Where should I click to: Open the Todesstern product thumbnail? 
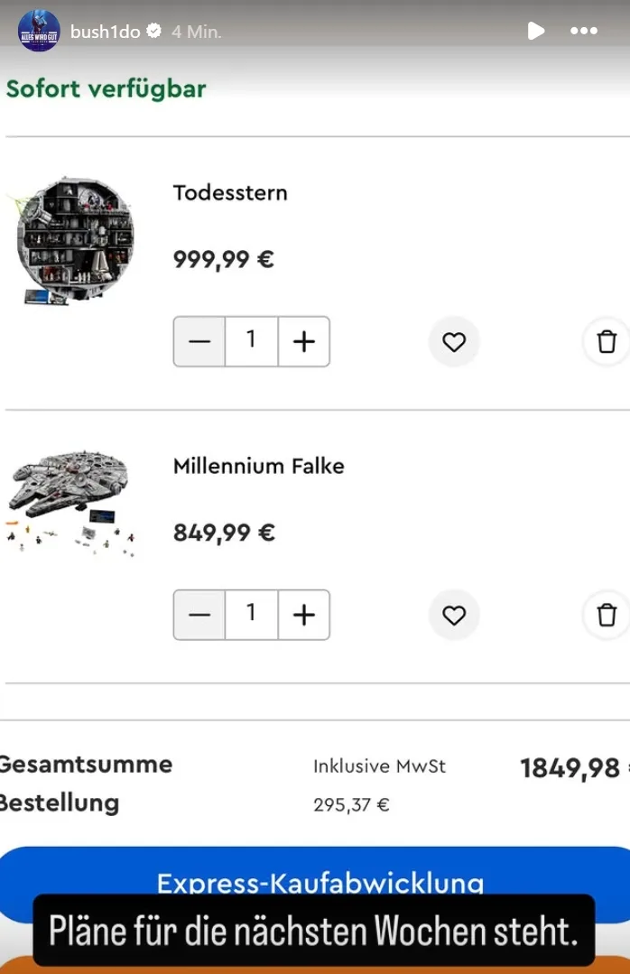(x=74, y=238)
